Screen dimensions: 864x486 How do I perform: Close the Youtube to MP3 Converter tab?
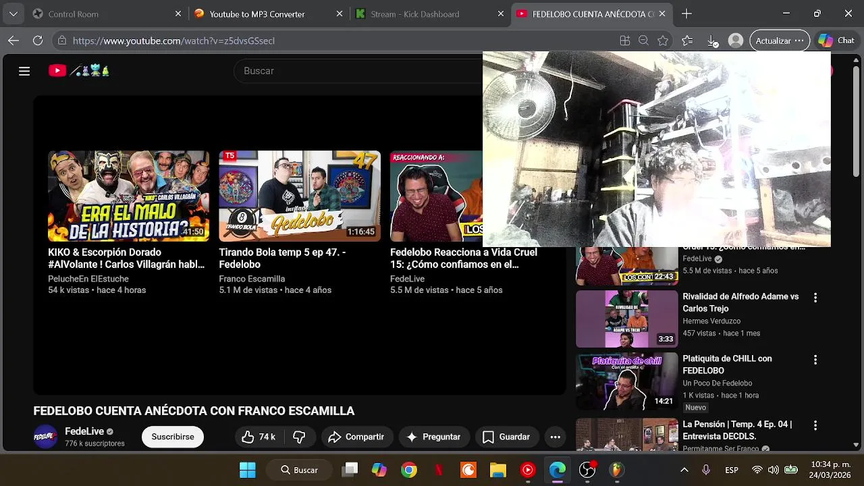(340, 13)
